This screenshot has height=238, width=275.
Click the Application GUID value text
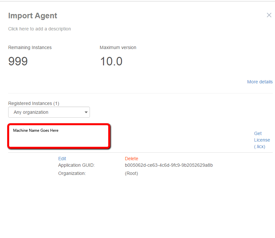[169, 165]
